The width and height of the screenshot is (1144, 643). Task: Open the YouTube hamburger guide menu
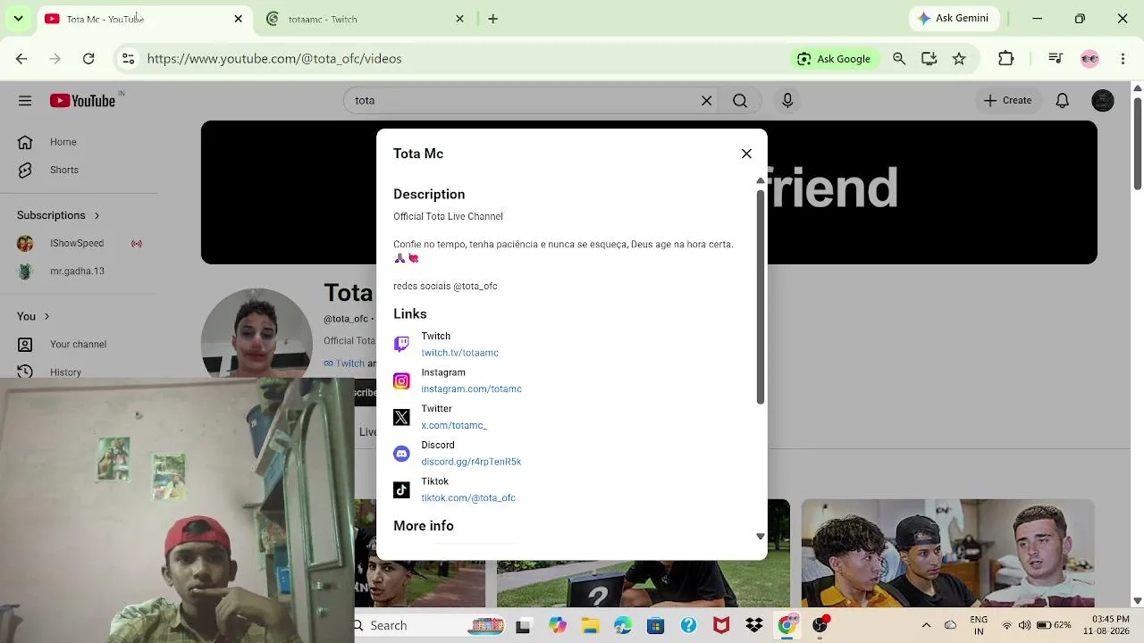point(25,101)
